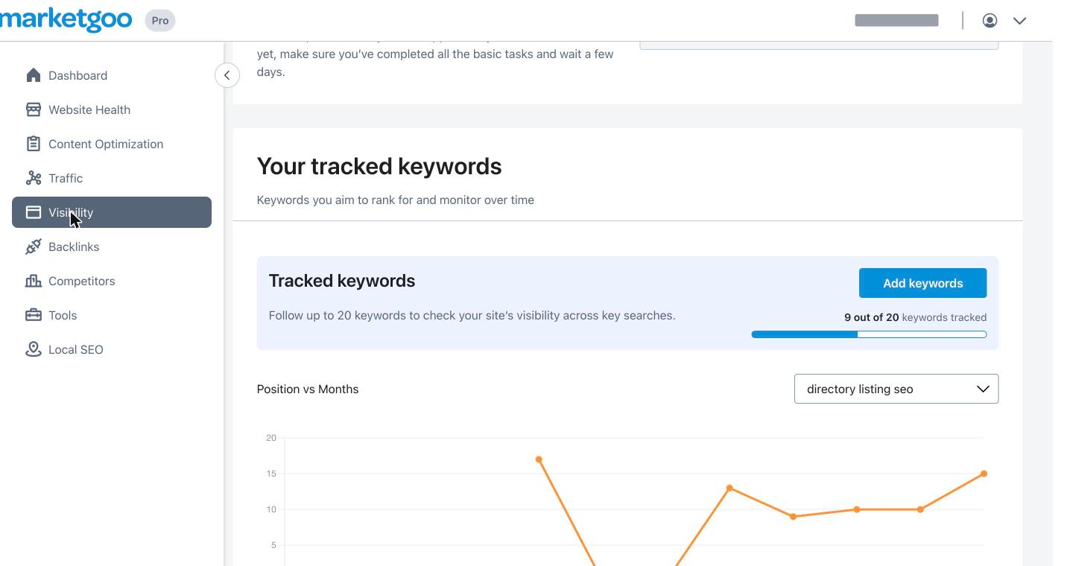Expand the account menu chevron
The width and height of the screenshot is (1073, 566).
(x=1019, y=21)
